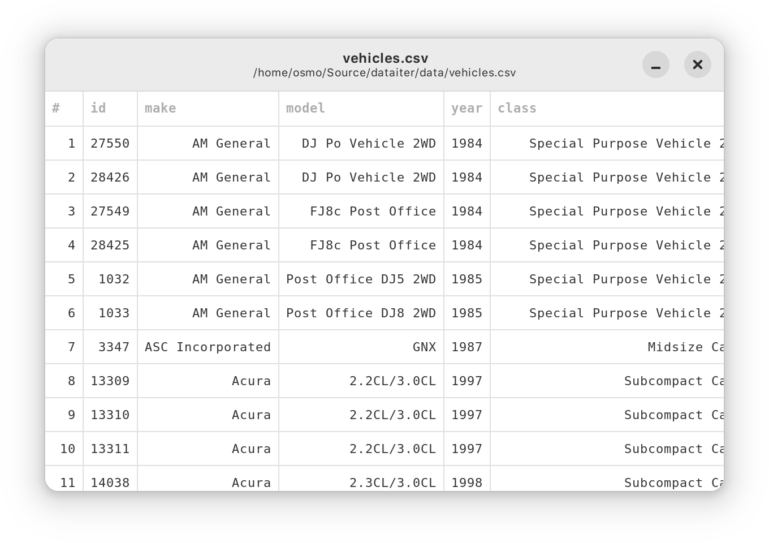Click the 'year' column header
Screen dimensions: 769x543
[x=466, y=108]
